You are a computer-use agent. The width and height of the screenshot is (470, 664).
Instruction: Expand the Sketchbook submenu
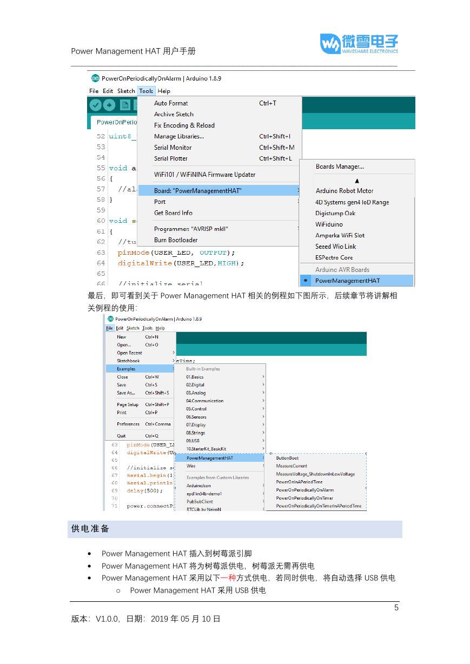(140, 361)
